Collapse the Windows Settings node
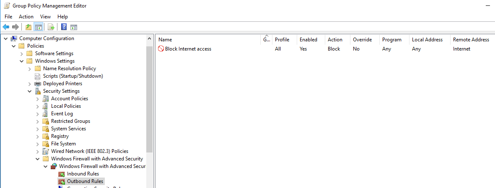 21,61
